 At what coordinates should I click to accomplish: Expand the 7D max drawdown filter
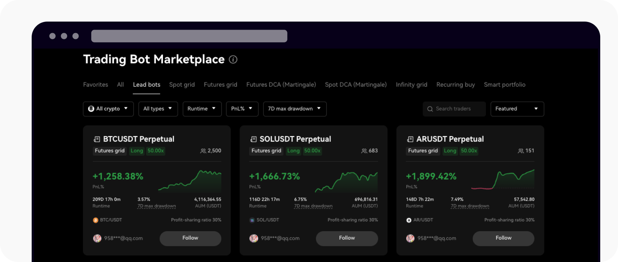click(x=295, y=109)
